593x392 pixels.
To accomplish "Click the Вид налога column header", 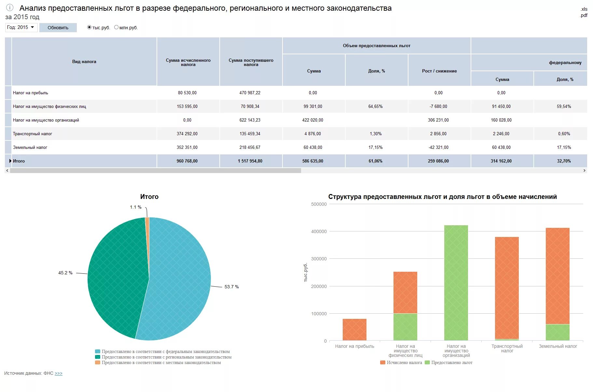I will point(84,62).
